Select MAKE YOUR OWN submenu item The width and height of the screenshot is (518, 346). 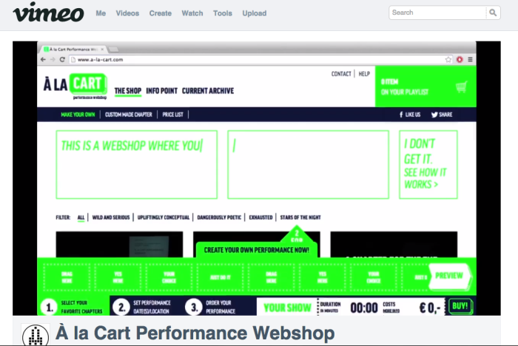[78, 115]
